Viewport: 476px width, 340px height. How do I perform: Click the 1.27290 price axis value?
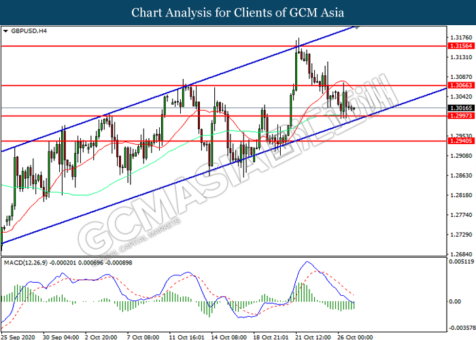(x=462, y=235)
